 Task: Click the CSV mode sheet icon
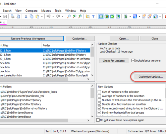[x=126, y=16]
